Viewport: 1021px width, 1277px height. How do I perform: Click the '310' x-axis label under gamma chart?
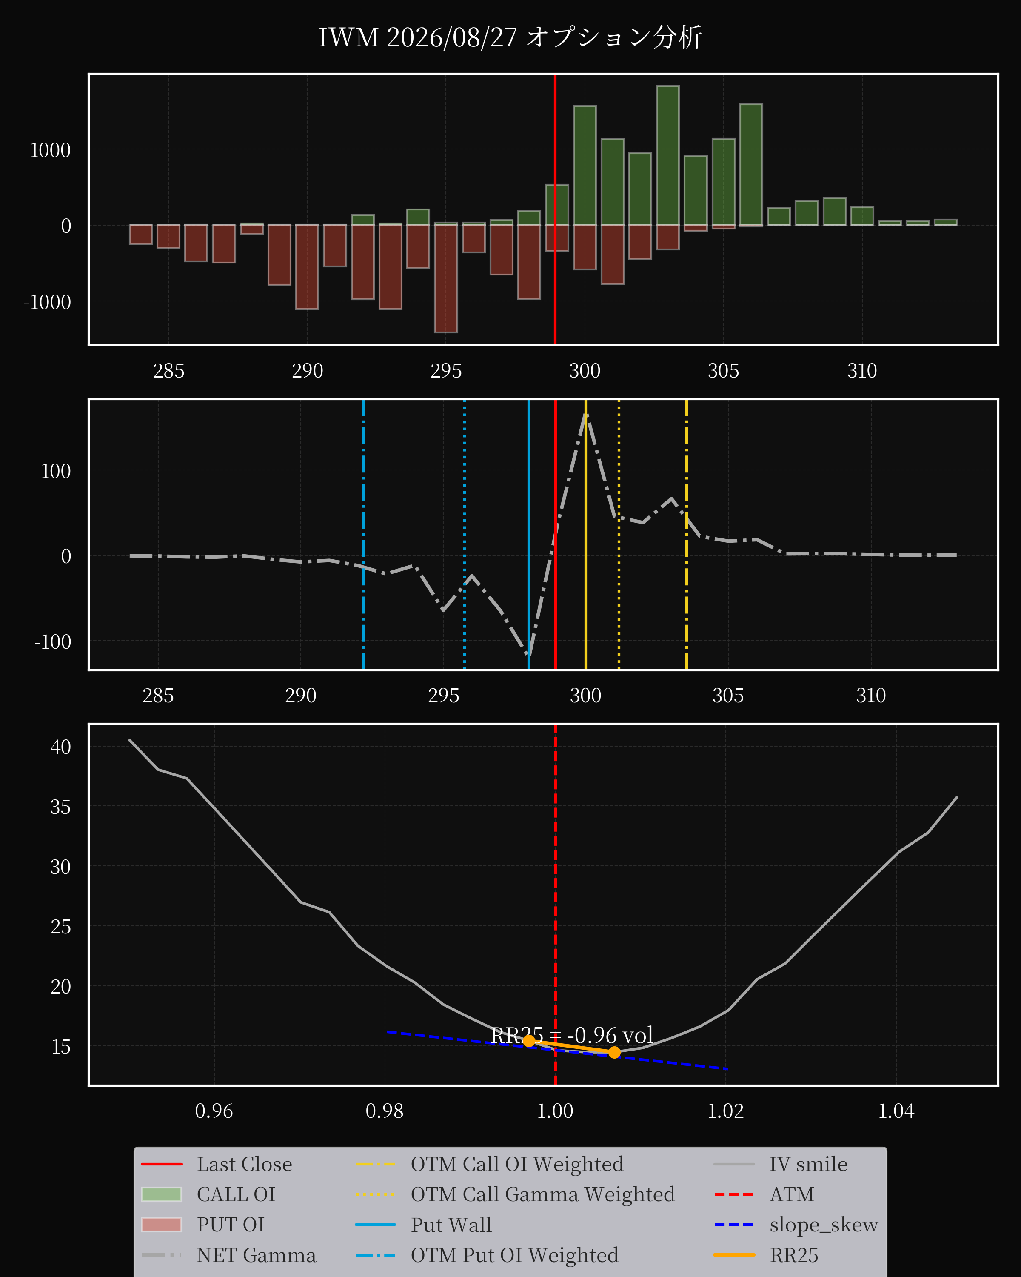[871, 696]
